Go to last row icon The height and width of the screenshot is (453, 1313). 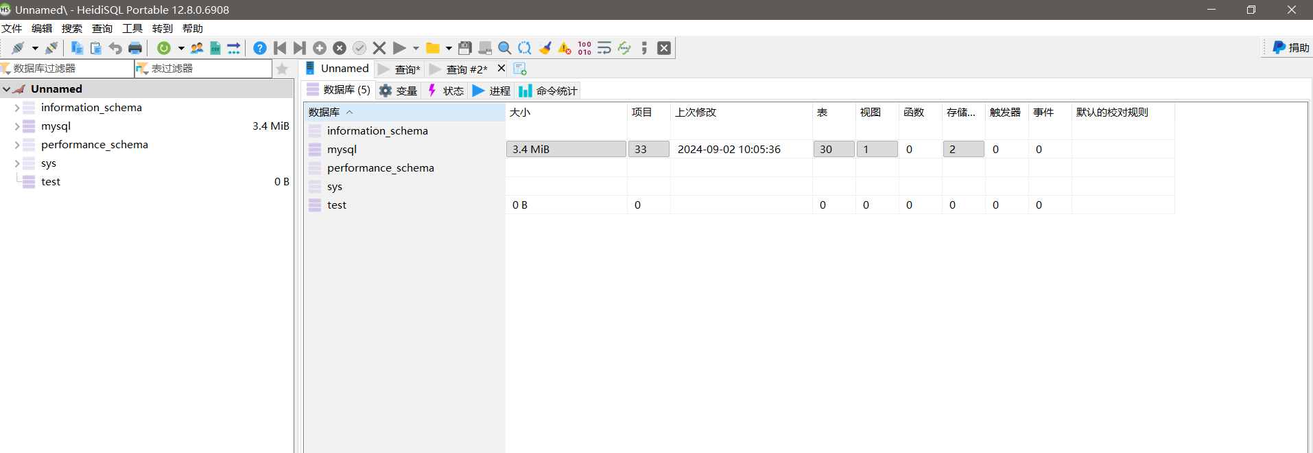[x=299, y=48]
